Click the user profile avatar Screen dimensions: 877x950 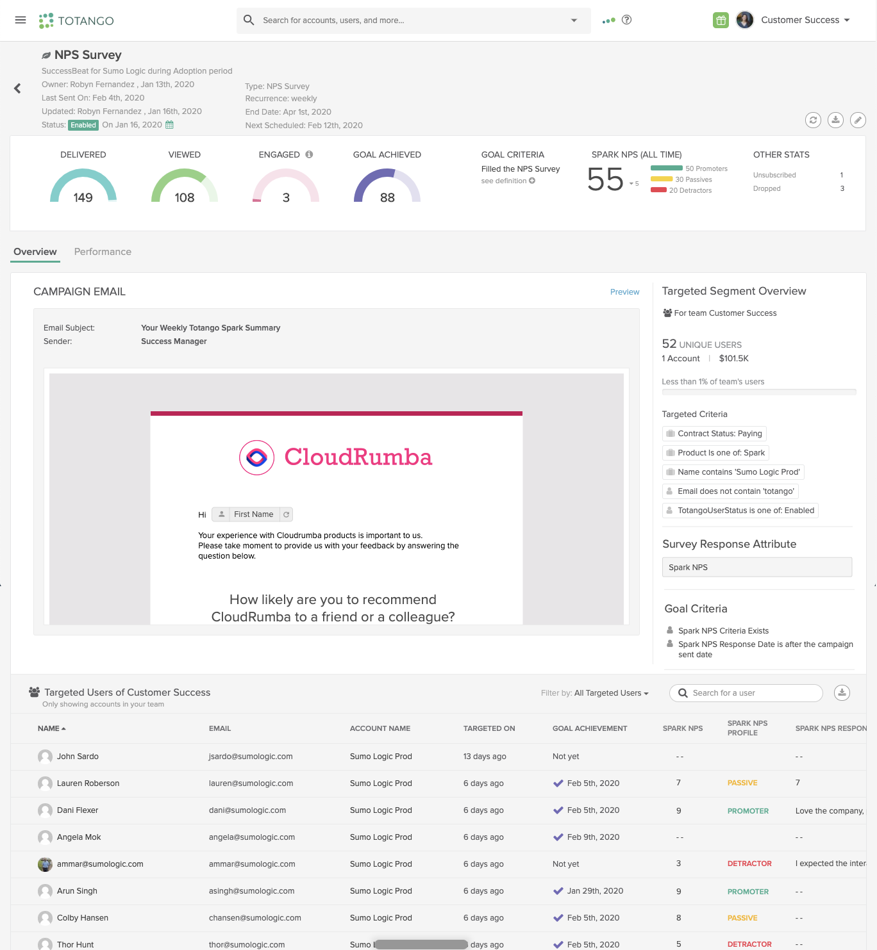click(744, 20)
